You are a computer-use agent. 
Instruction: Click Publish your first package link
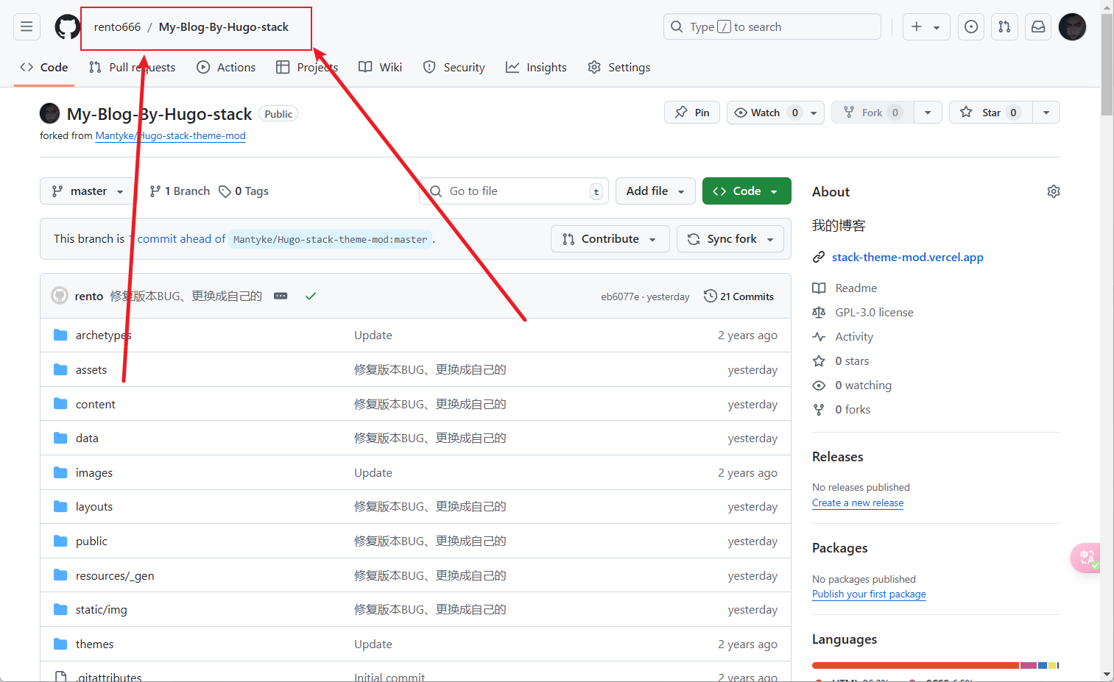pyautogui.click(x=869, y=594)
